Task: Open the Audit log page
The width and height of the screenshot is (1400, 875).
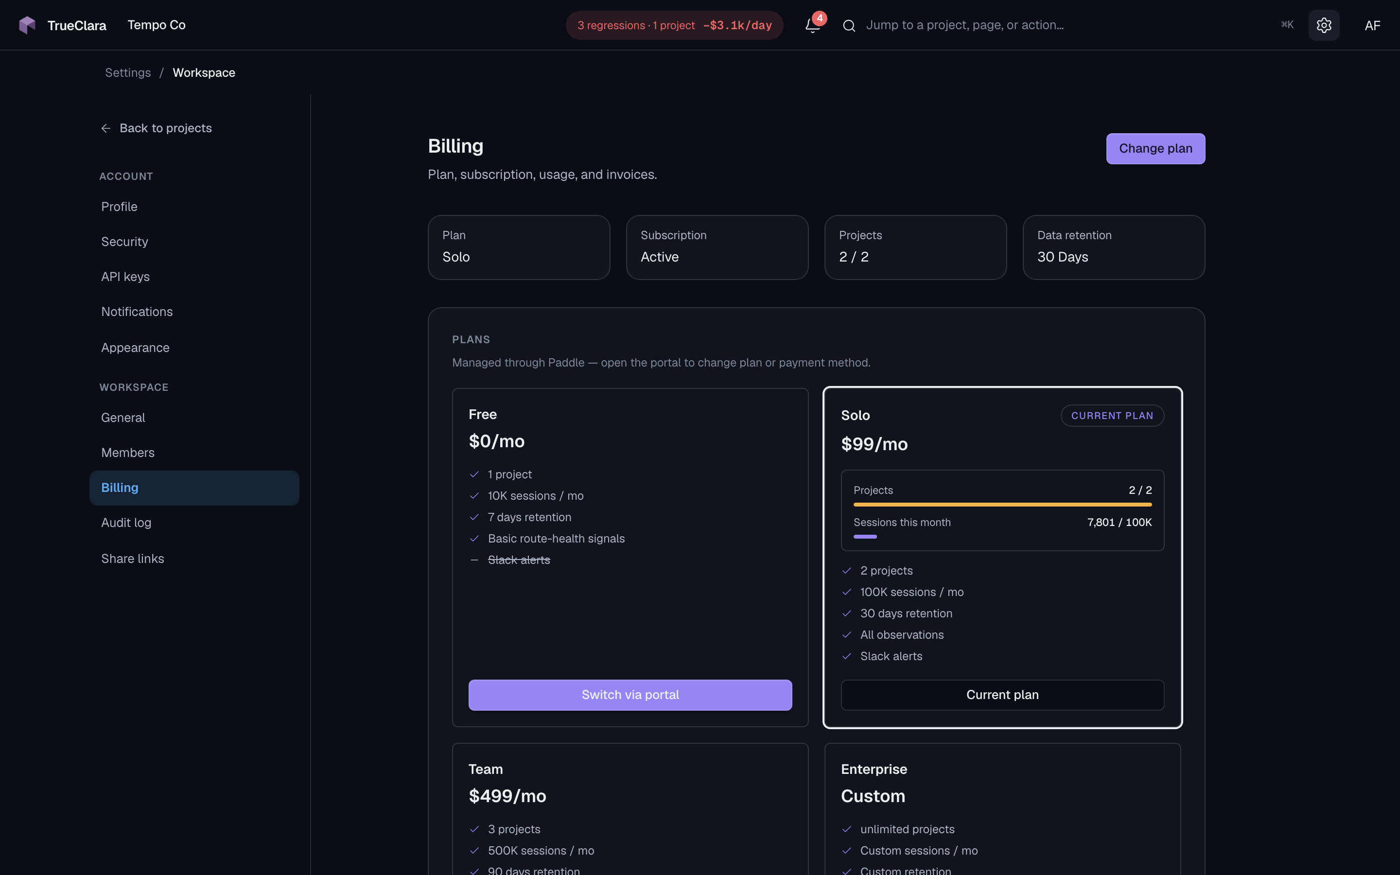Action: click(194, 523)
